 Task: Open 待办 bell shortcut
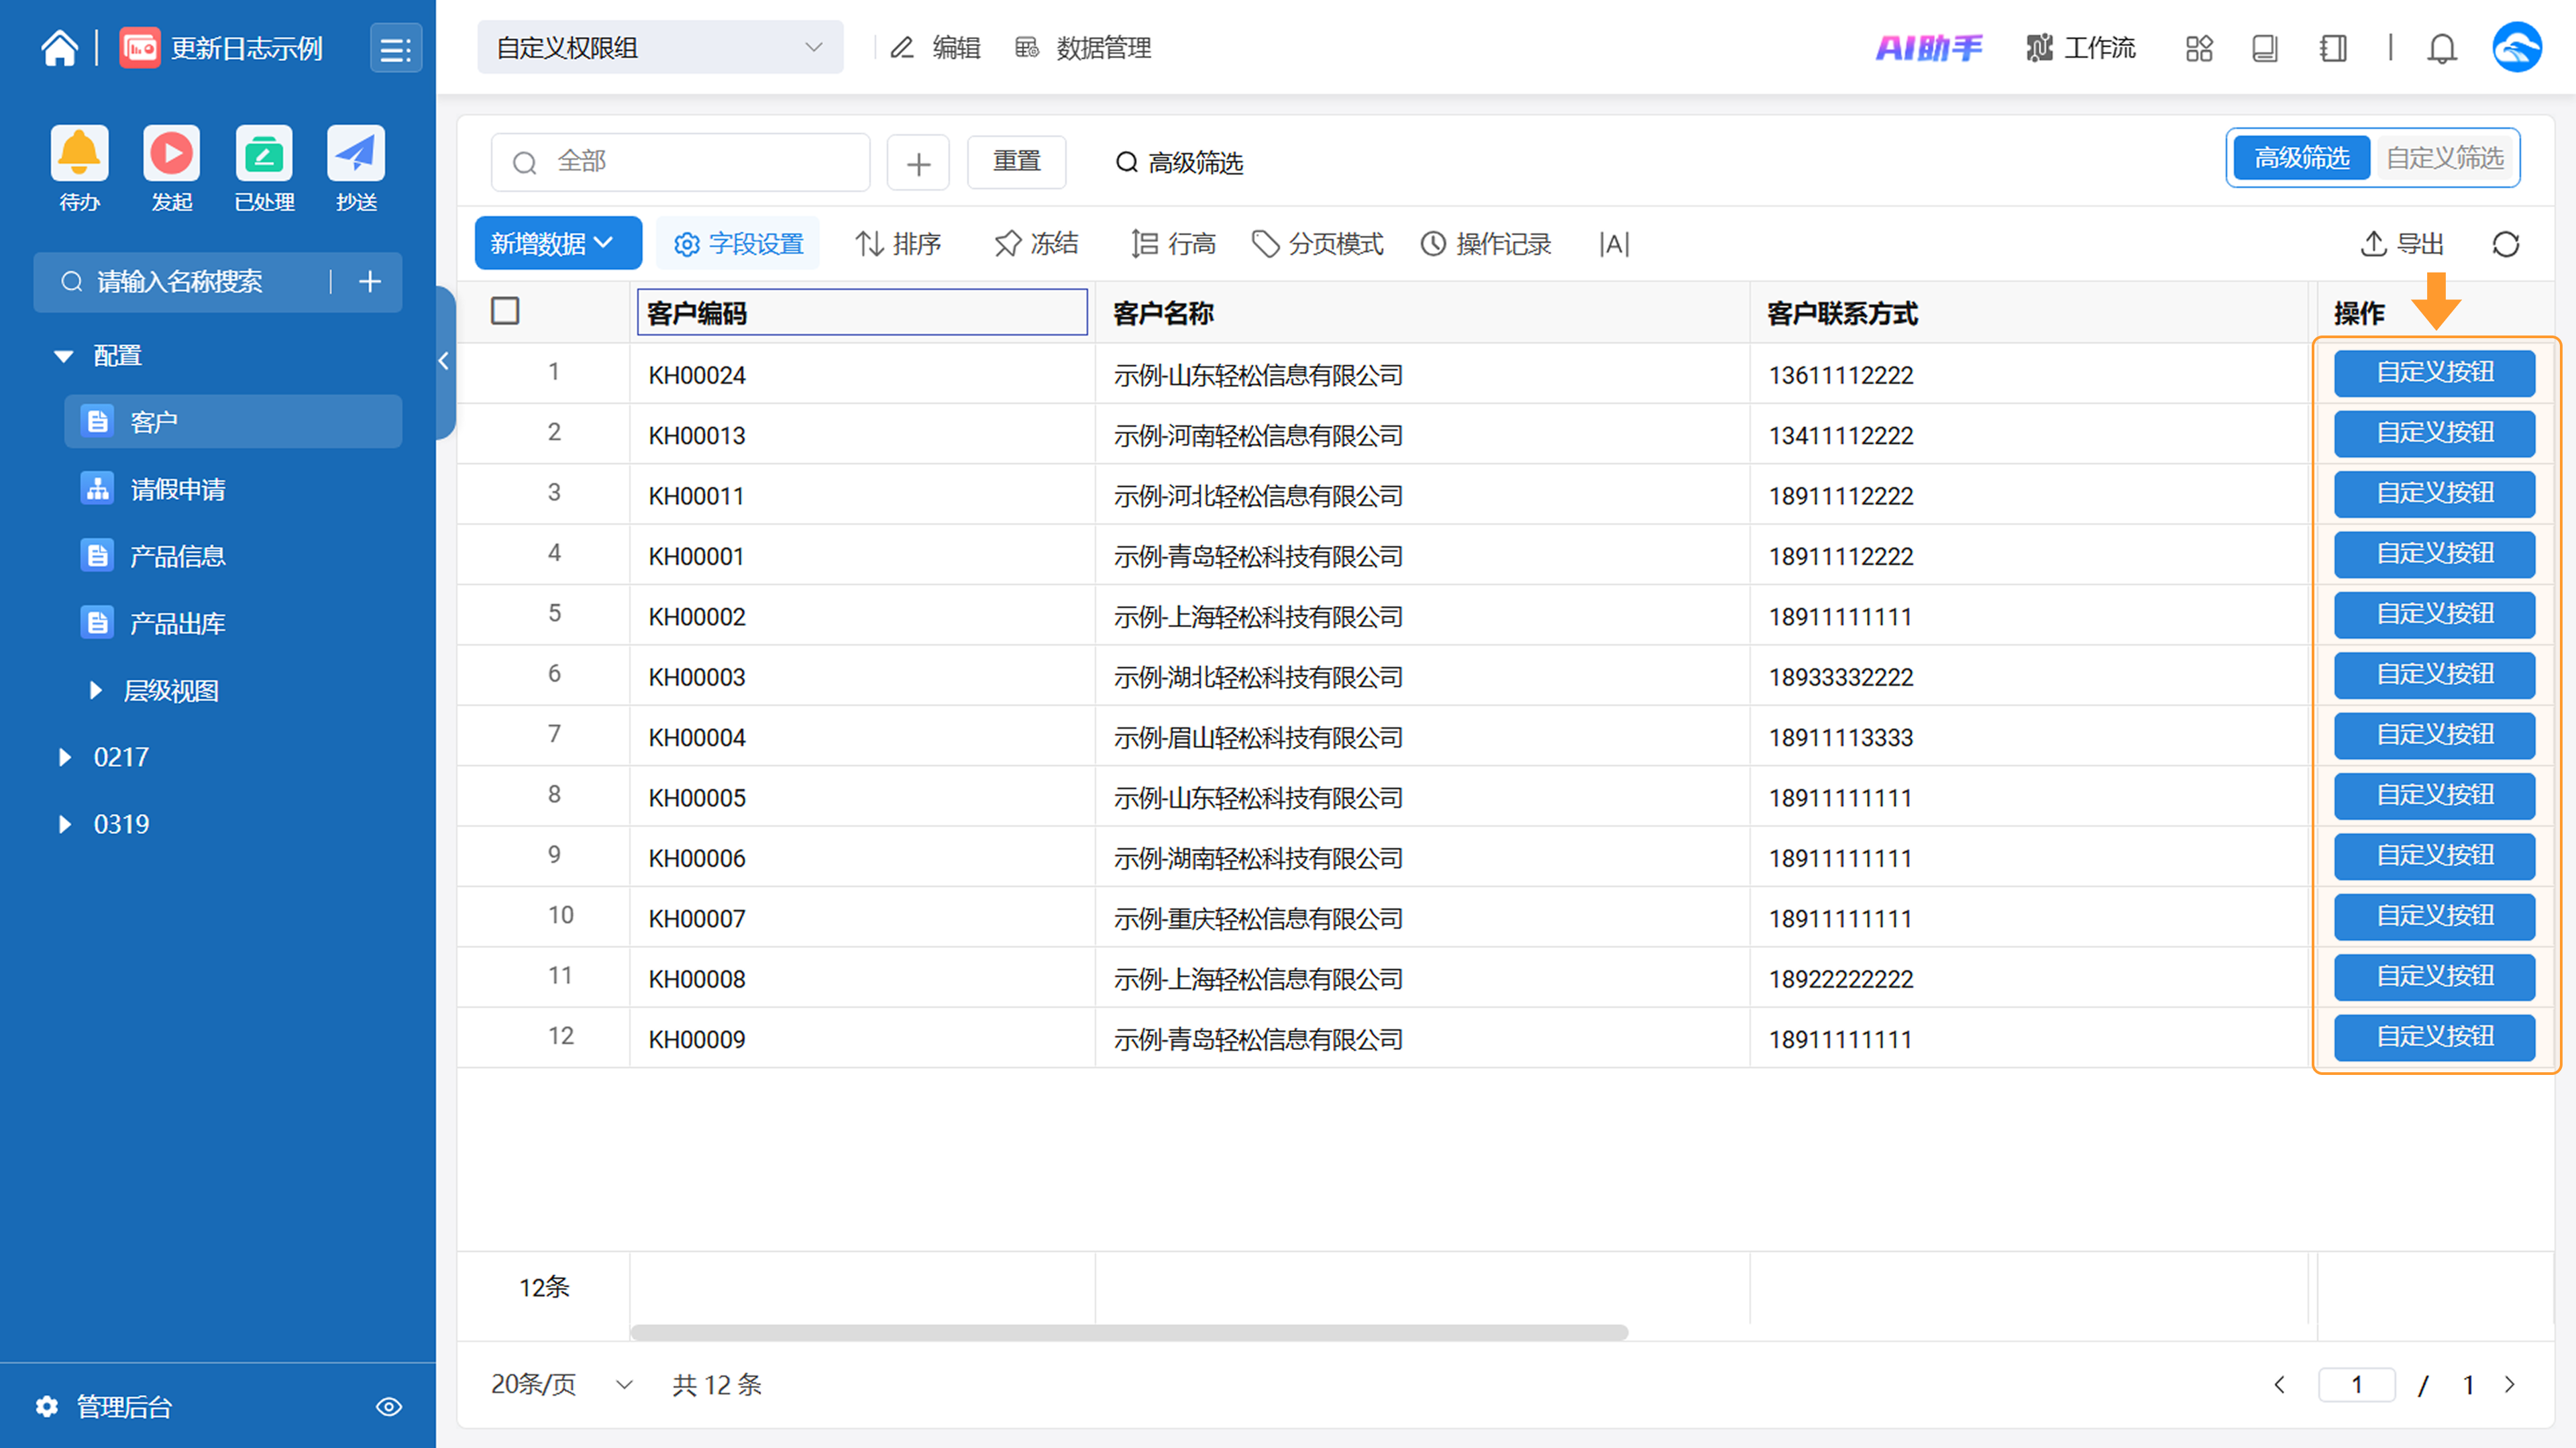click(x=79, y=153)
